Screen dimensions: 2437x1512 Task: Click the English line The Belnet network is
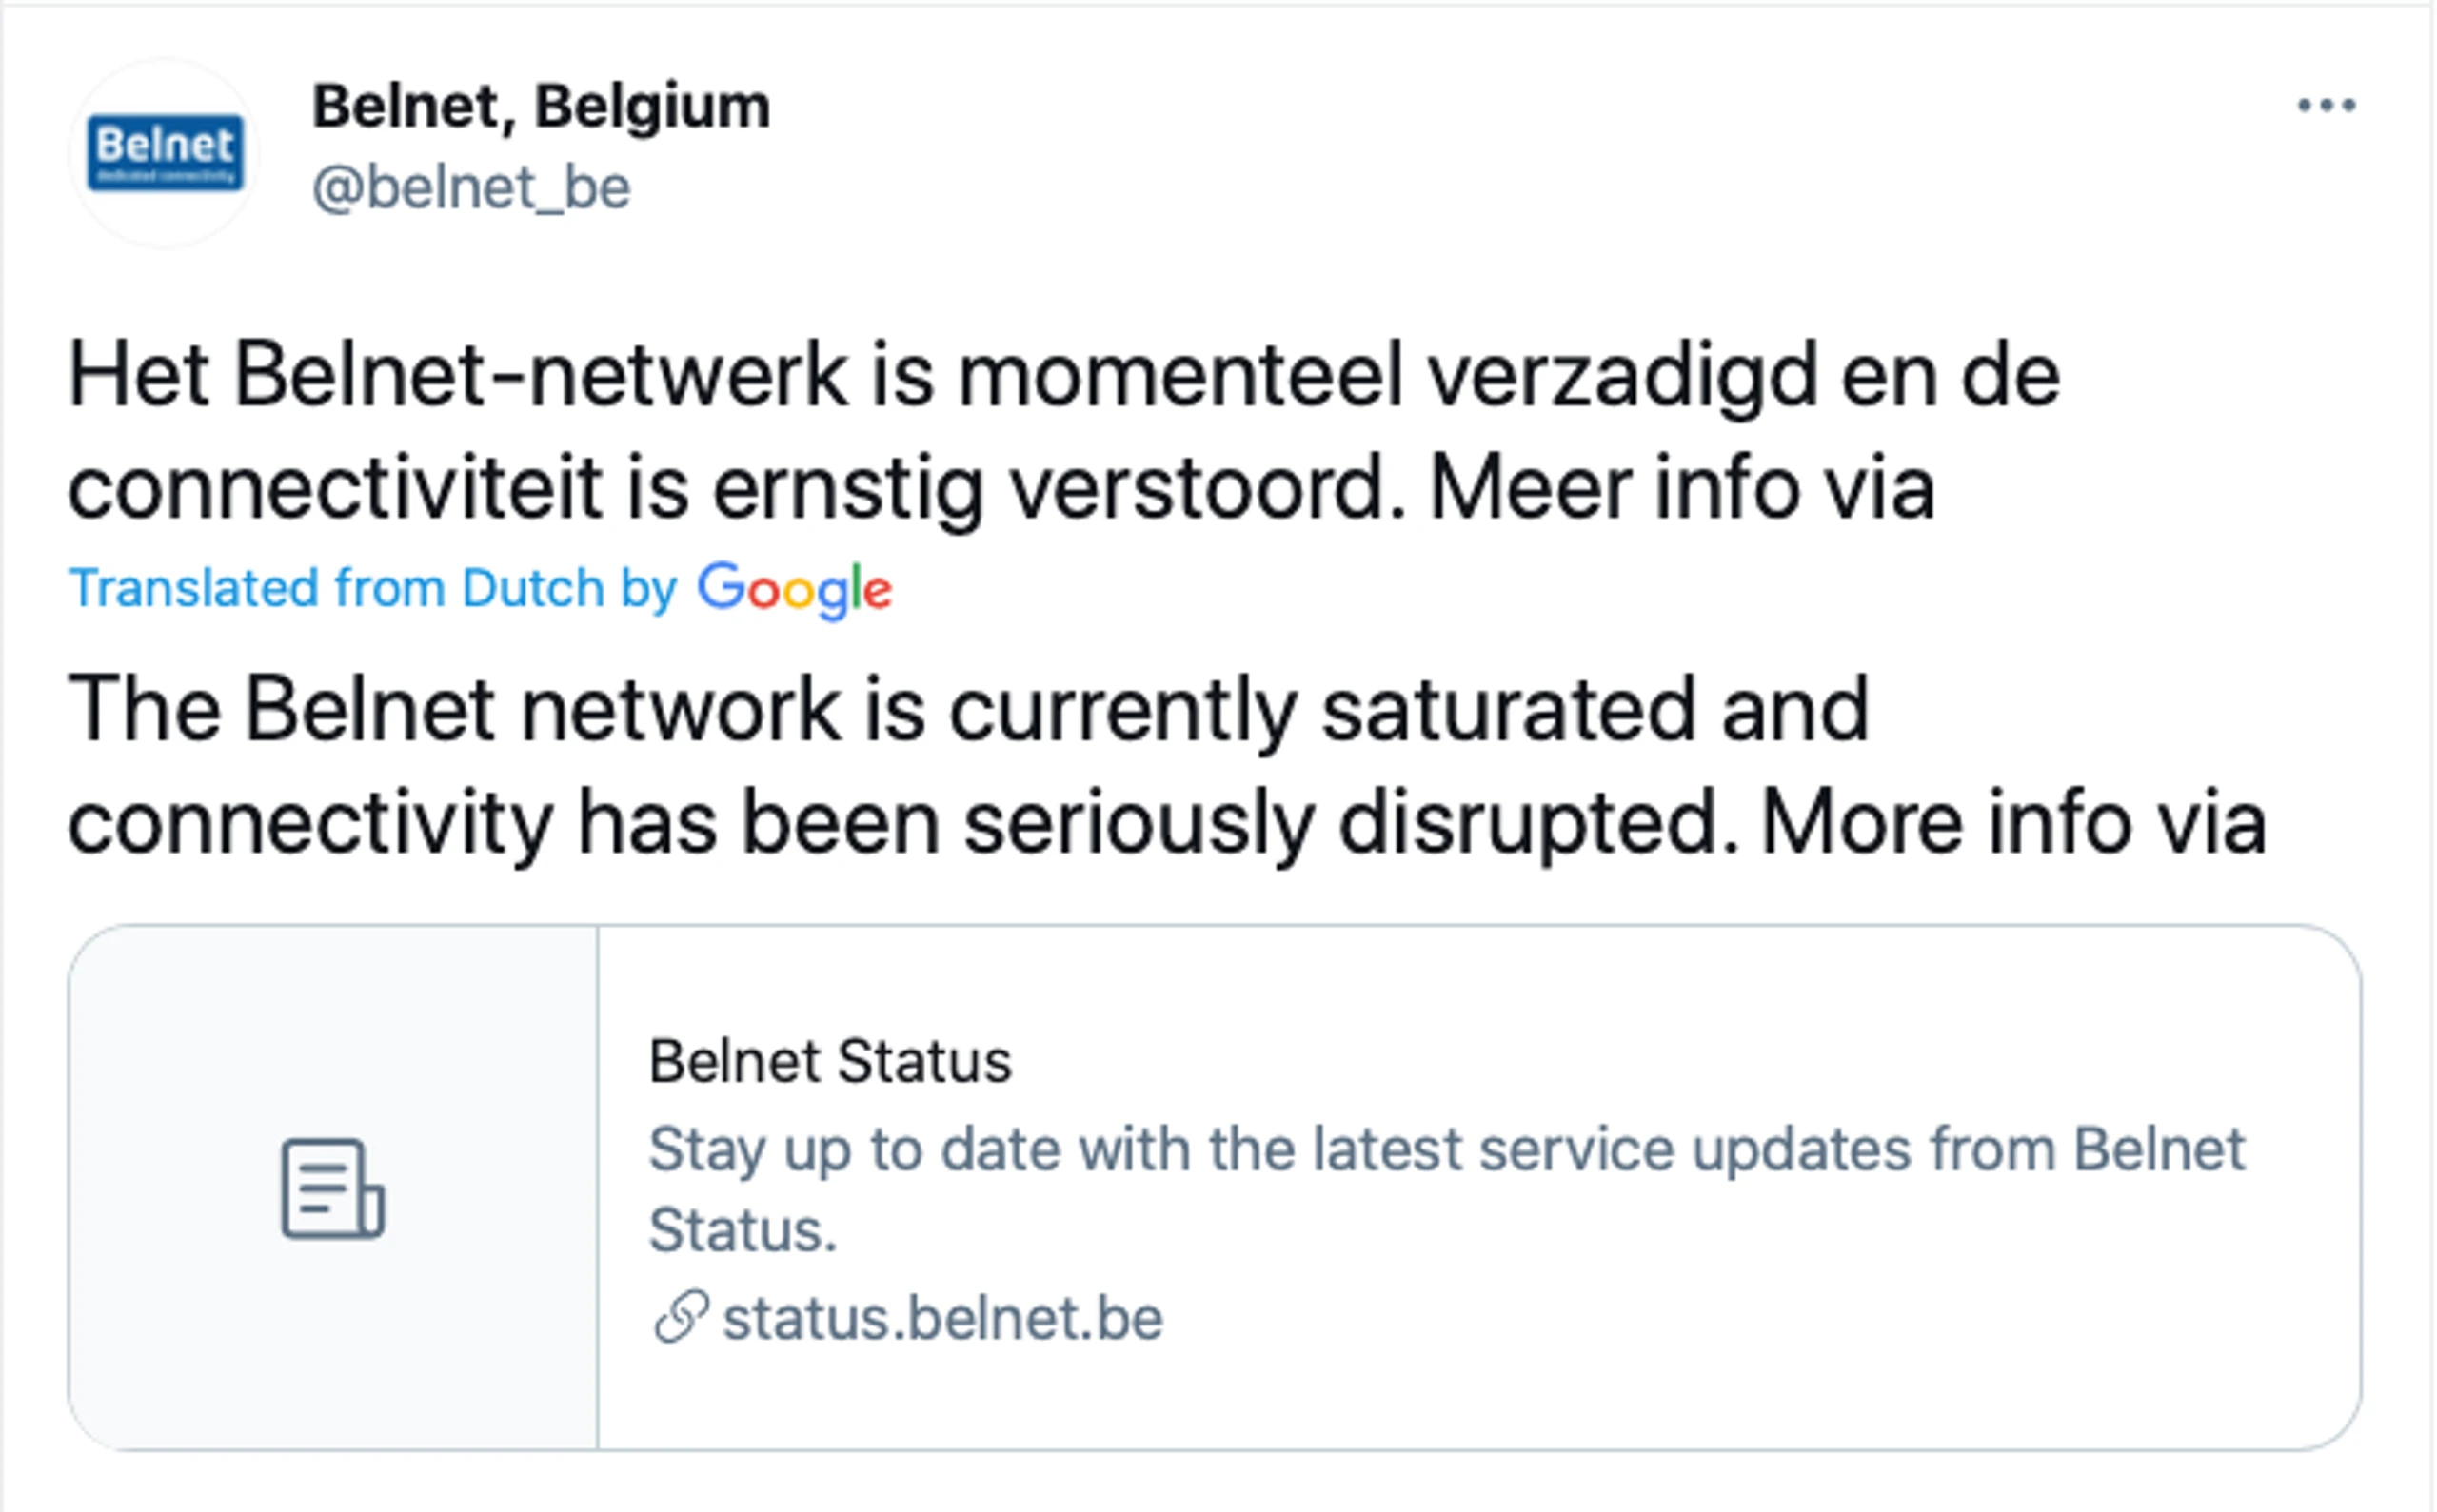(x=968, y=710)
